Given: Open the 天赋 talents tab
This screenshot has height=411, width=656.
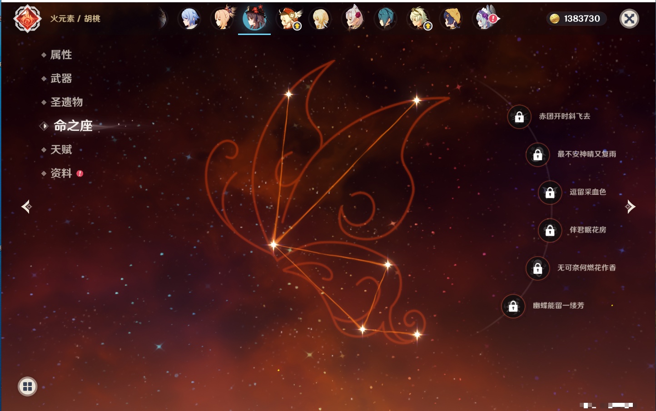Looking at the screenshot, I should (x=61, y=149).
